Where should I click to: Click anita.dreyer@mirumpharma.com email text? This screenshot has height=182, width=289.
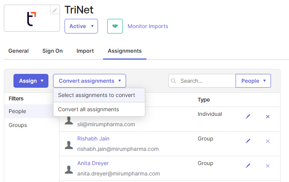[118, 174]
